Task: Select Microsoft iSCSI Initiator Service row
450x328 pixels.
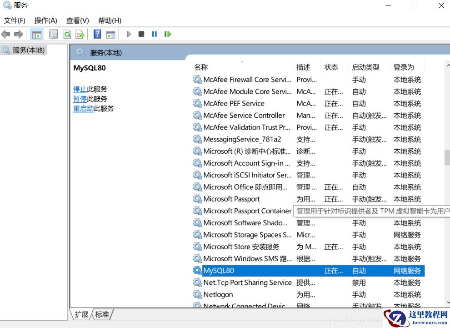Action: tap(308, 175)
